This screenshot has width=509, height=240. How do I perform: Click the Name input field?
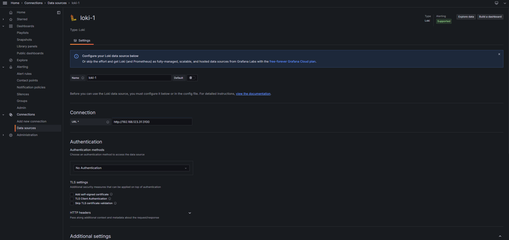click(x=129, y=78)
